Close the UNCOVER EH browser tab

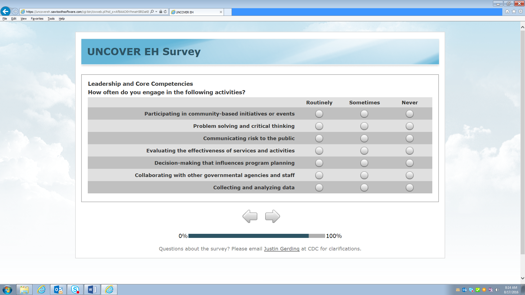[x=221, y=12]
